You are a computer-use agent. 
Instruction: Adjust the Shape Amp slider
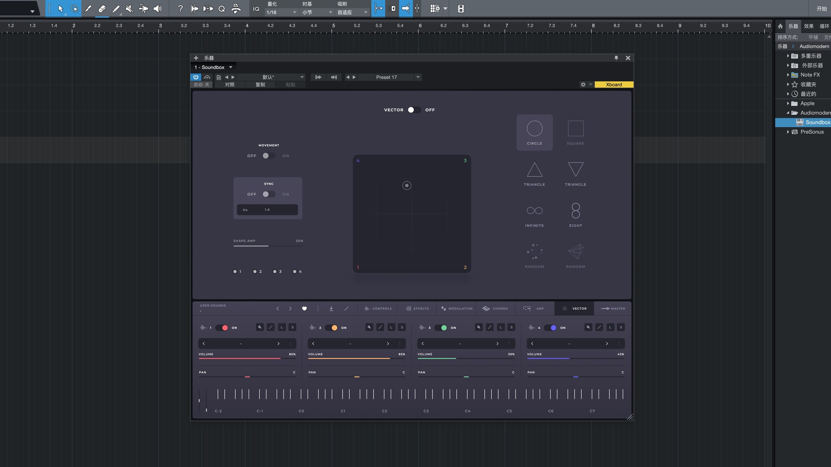pyautogui.click(x=268, y=246)
